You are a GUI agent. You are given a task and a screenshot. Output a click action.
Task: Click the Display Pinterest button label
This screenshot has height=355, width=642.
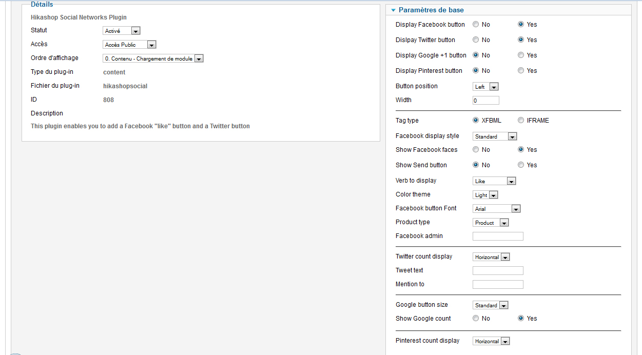pyautogui.click(x=429, y=71)
